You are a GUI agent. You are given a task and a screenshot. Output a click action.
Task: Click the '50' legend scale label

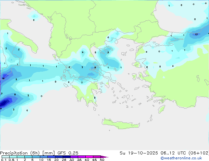coord(102,160)
